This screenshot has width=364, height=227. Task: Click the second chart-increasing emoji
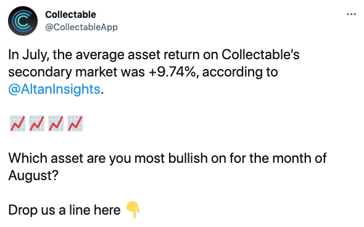(x=36, y=123)
